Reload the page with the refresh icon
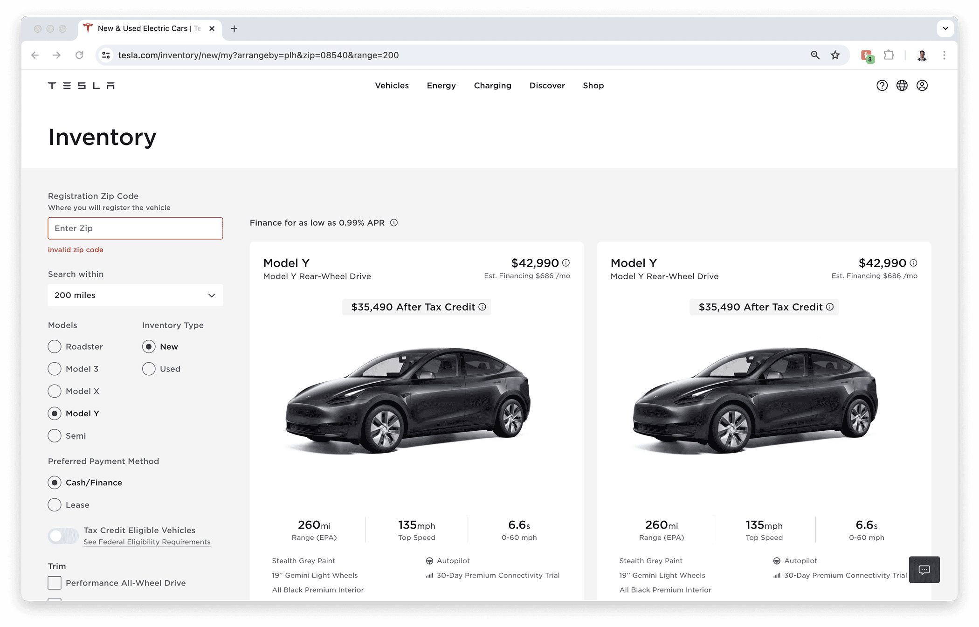This screenshot has width=979, height=627. click(x=79, y=55)
